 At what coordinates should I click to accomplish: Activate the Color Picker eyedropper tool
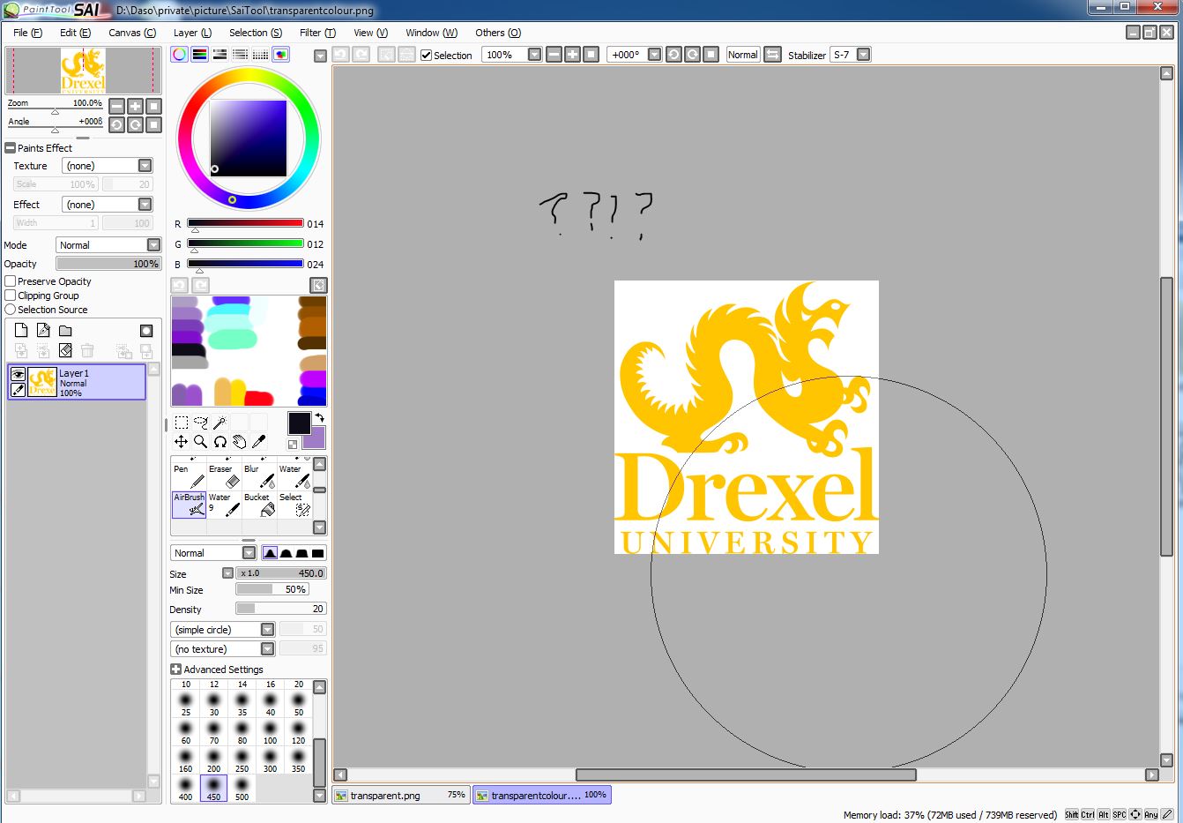(258, 442)
